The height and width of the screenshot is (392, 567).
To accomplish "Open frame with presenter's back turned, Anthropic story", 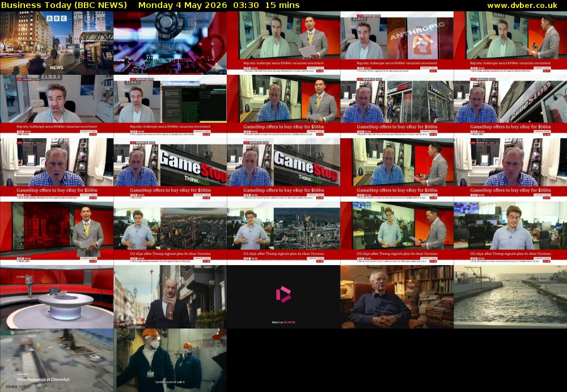I will tap(510, 42).
